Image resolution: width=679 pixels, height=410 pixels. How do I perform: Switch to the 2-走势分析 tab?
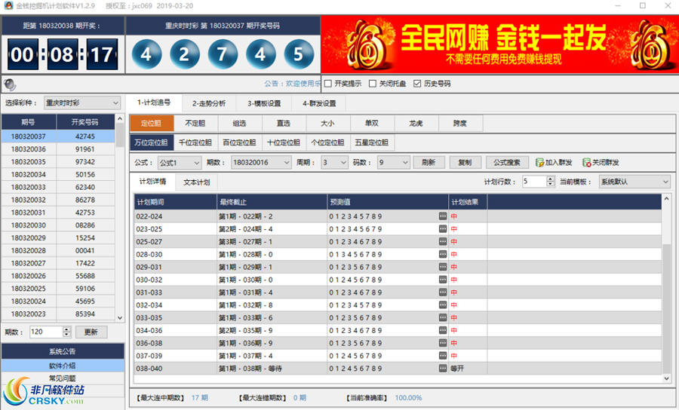click(x=209, y=103)
